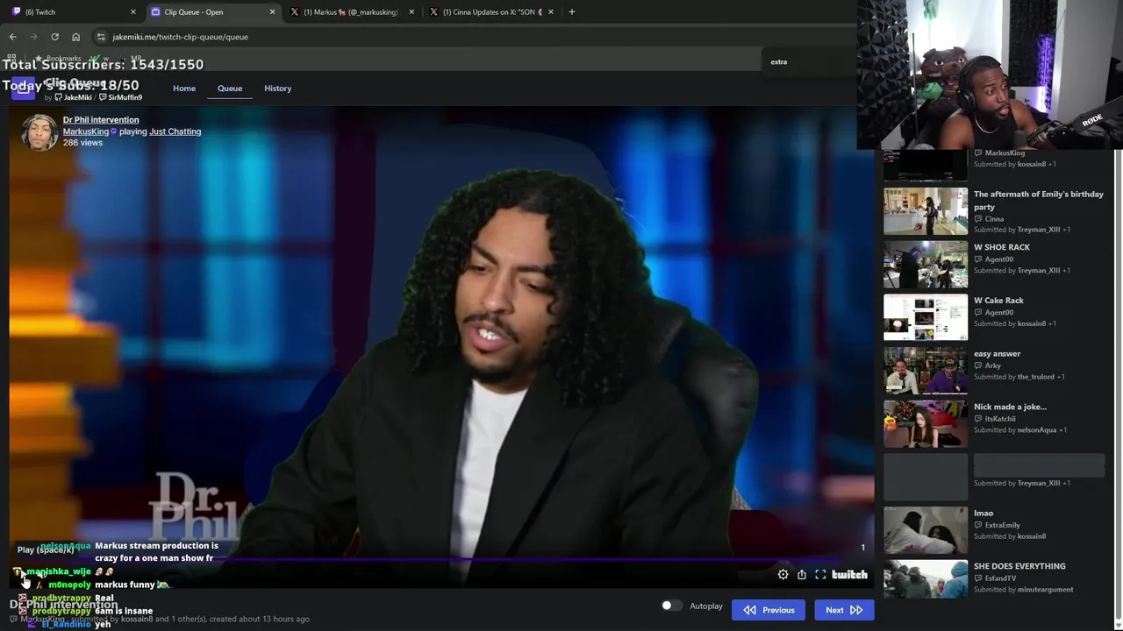Click the ExtraEmily channel name

pos(1003,525)
